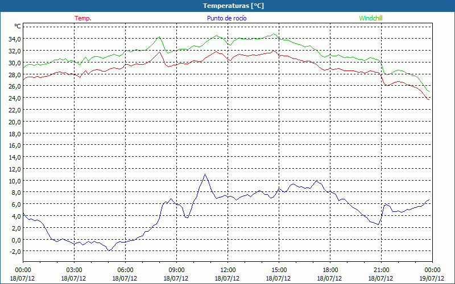This screenshot has height=284, width=455.
Task: Click the 32,0 y-axis value
Action: (15, 51)
